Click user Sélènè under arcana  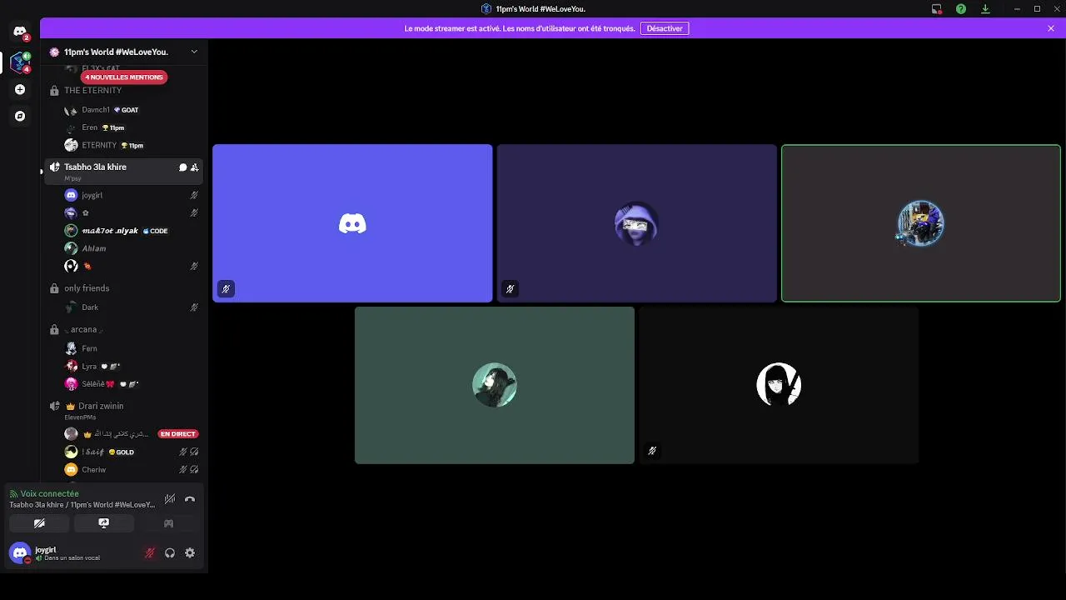coord(132,384)
